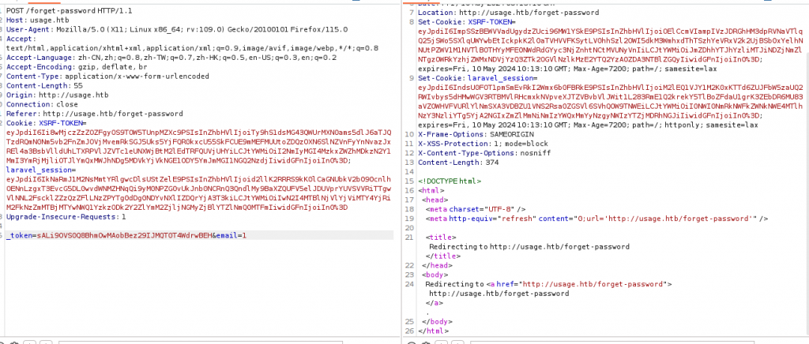Click the <!DOCTYPE html> line
The image size is (809, 344).
[450, 181]
